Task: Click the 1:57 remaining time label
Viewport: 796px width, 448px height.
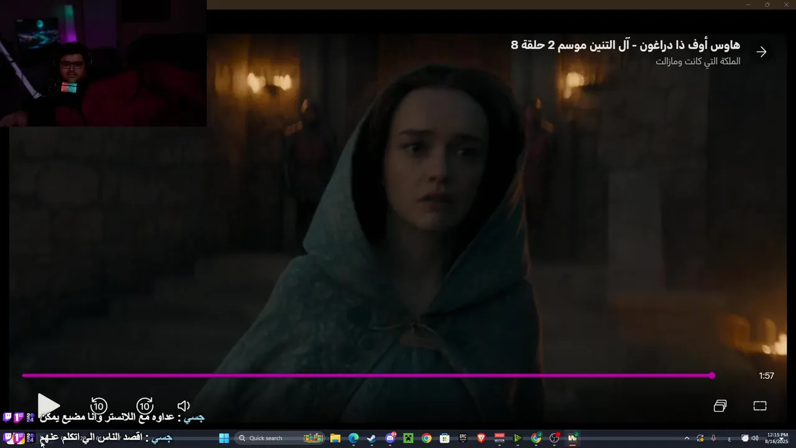Action: coord(766,376)
